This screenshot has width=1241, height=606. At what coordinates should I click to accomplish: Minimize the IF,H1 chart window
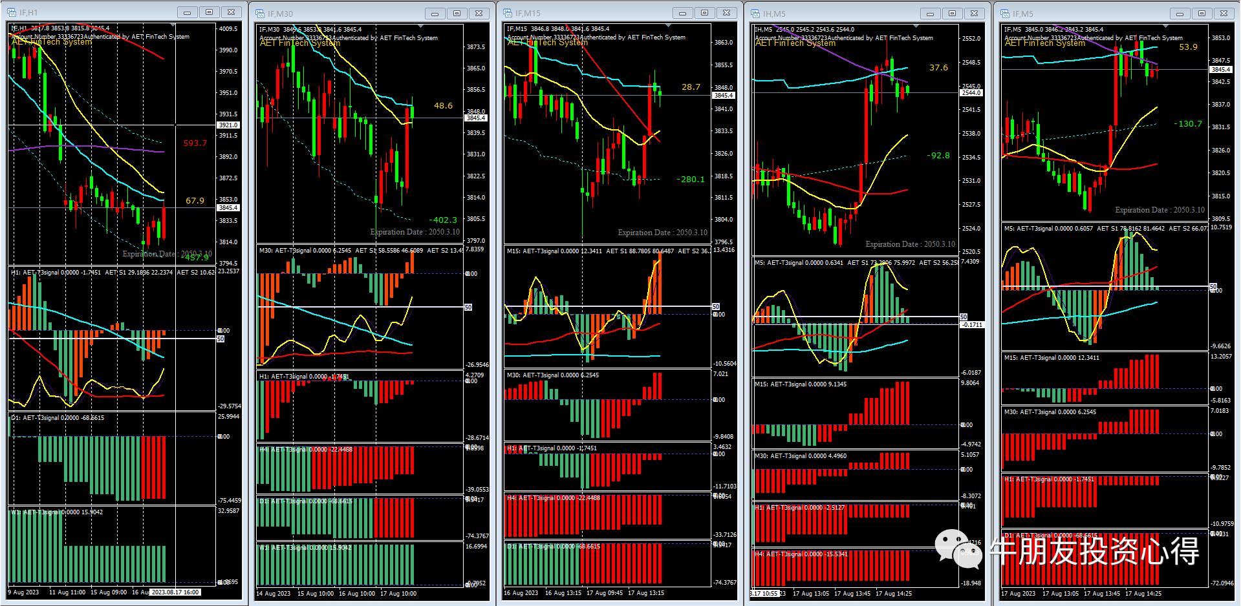pos(188,12)
